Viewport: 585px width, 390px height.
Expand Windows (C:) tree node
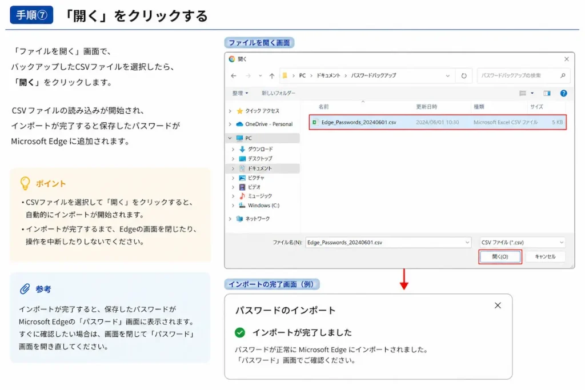coord(233,206)
